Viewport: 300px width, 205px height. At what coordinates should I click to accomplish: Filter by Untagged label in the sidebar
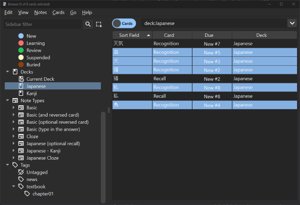(37, 173)
